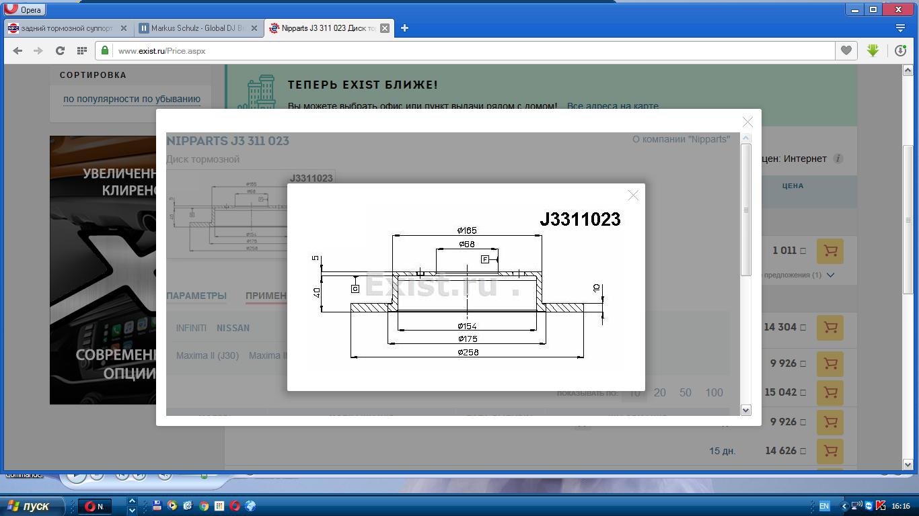Close the NIPPARTS J3 311 023 product dialog
This screenshot has height=516, width=919.
pyautogui.click(x=747, y=122)
